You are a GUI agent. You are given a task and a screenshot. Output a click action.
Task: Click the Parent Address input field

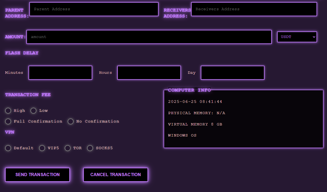pyautogui.click(x=94, y=9)
